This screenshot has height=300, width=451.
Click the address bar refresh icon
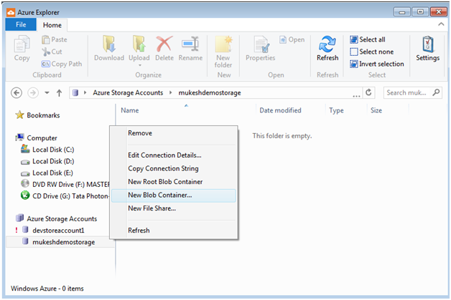point(368,92)
